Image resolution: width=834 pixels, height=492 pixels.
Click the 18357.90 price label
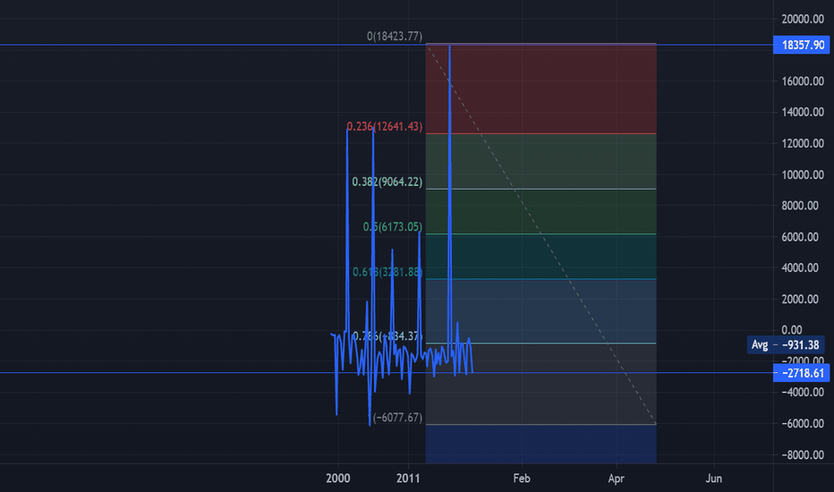tap(802, 45)
